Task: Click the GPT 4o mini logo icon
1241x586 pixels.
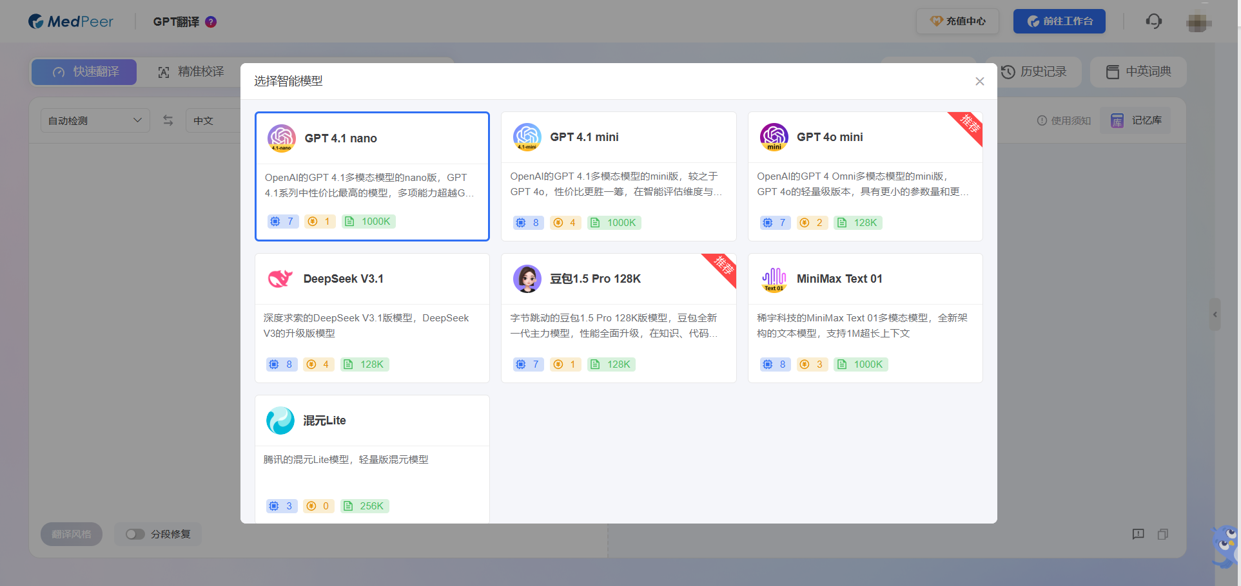Action: click(x=774, y=137)
